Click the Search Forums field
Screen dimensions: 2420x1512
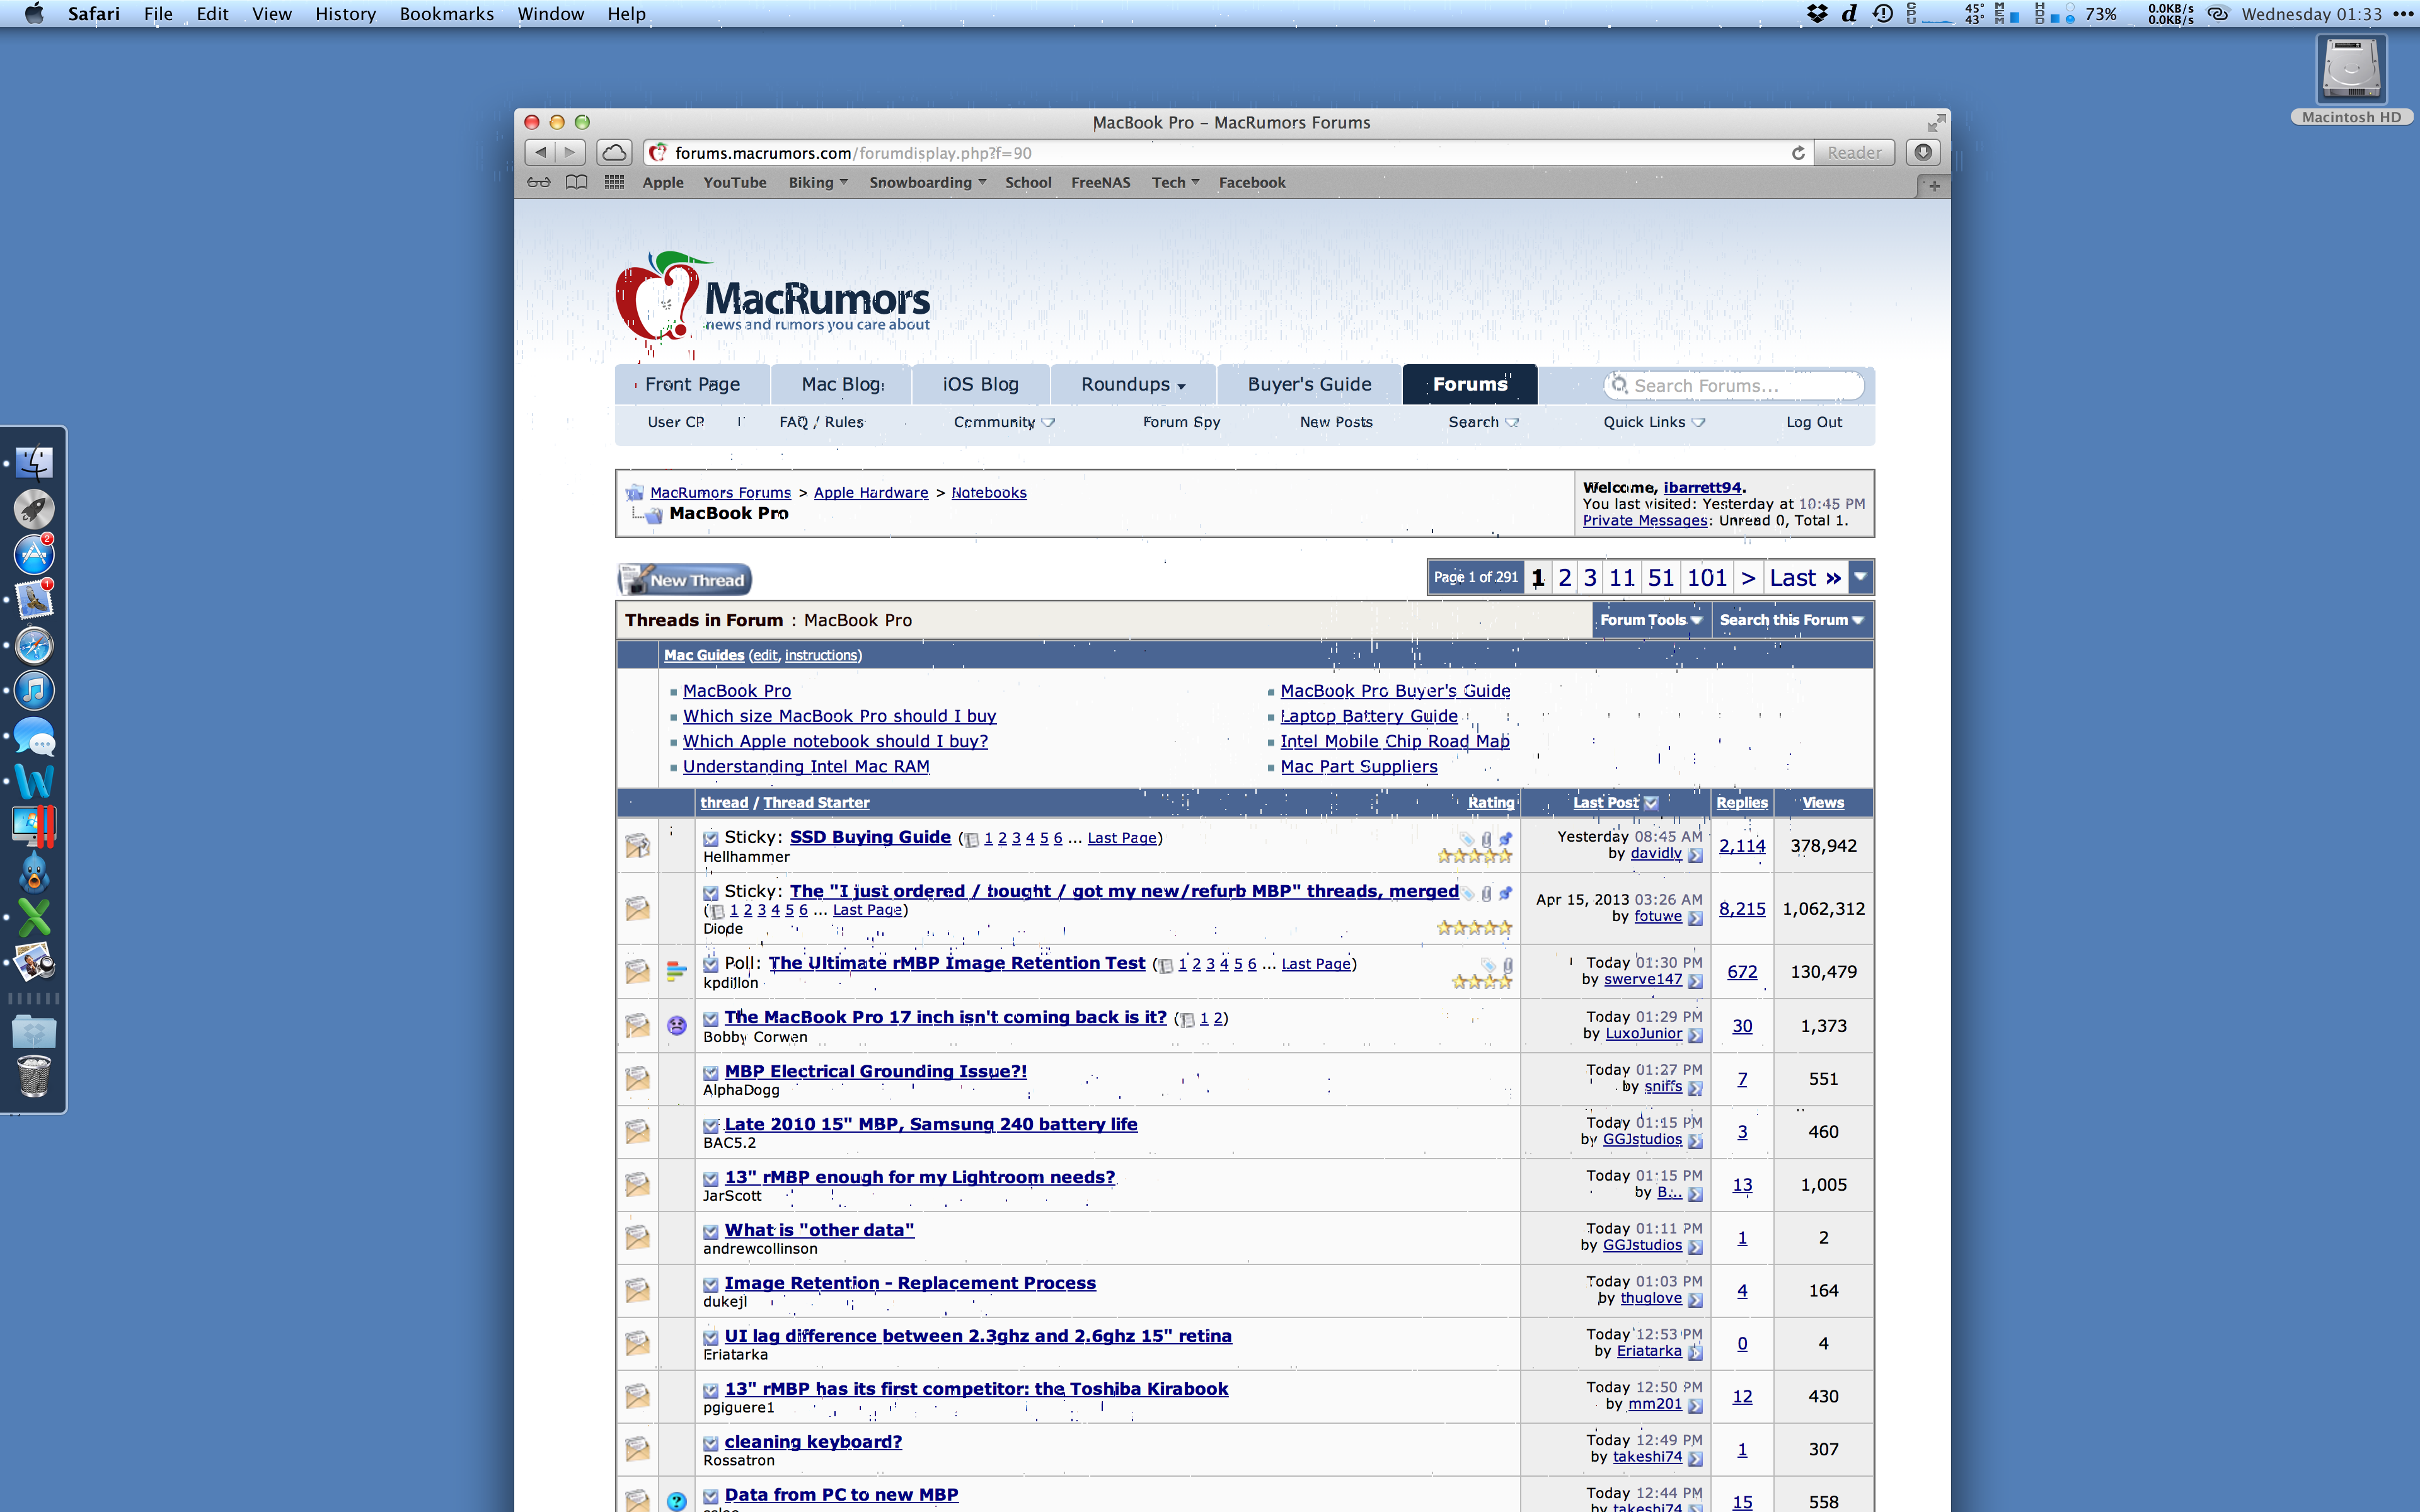click(1735, 385)
